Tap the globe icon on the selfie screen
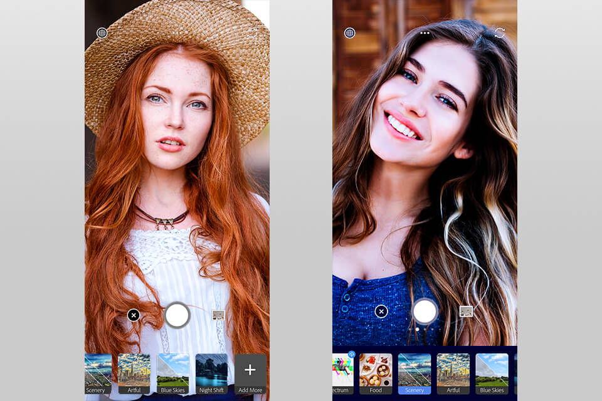The height and width of the screenshot is (401, 602). coord(349,33)
